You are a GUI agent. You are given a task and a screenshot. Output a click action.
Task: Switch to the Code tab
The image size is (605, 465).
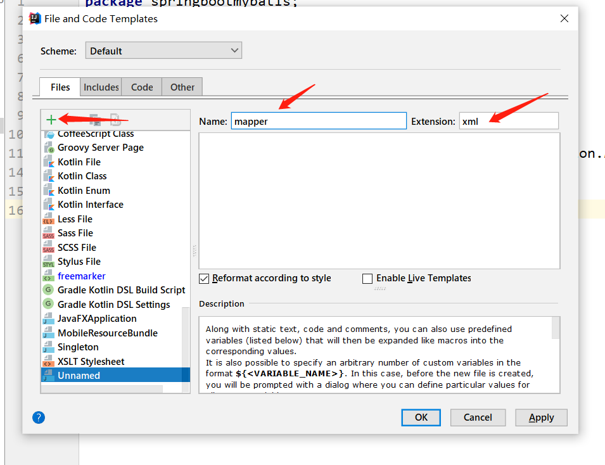[142, 87]
